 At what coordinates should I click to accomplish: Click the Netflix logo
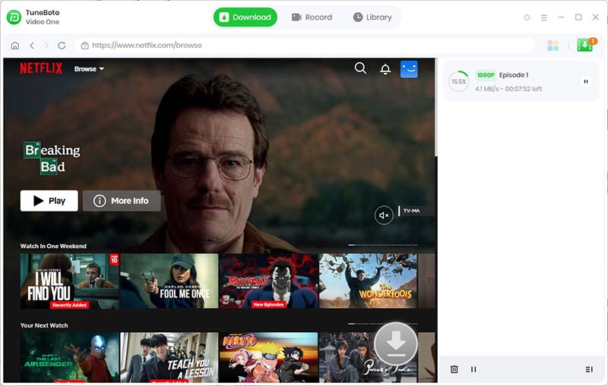[x=41, y=68]
